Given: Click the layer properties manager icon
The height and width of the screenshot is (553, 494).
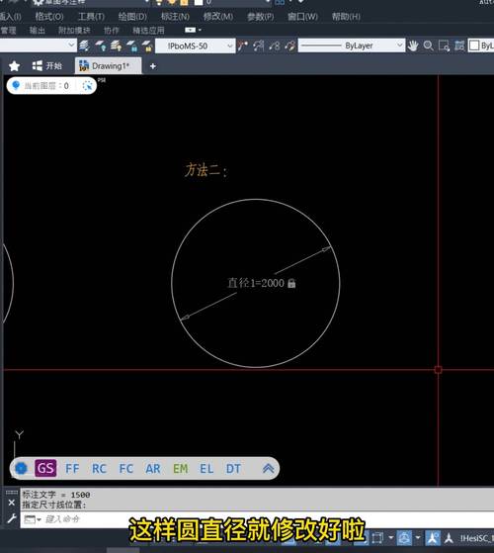Looking at the screenshot, I should click(84, 46).
